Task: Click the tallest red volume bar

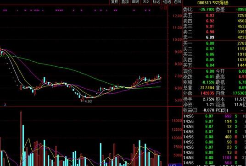Action: pyautogui.click(x=21, y=139)
